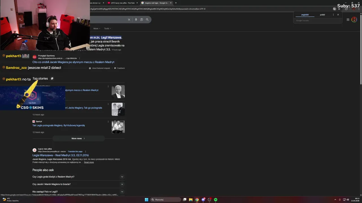Open the Google apps grid

pyautogui.click(x=348, y=19)
